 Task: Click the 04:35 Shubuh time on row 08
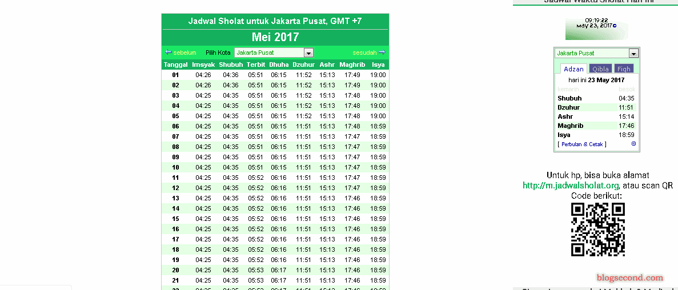click(231, 147)
